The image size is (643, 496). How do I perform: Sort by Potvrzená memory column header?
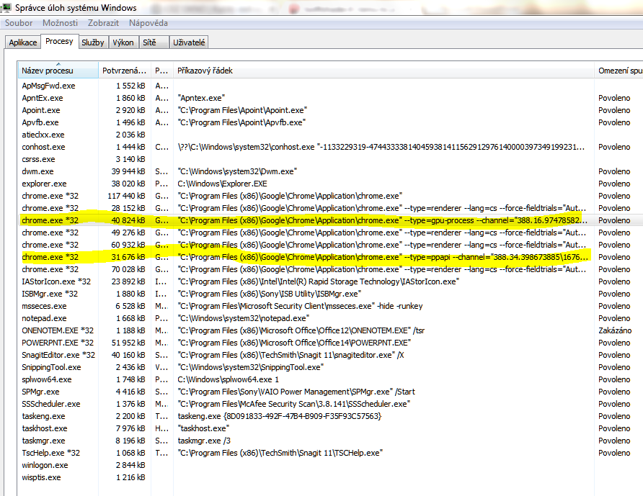coord(124,71)
